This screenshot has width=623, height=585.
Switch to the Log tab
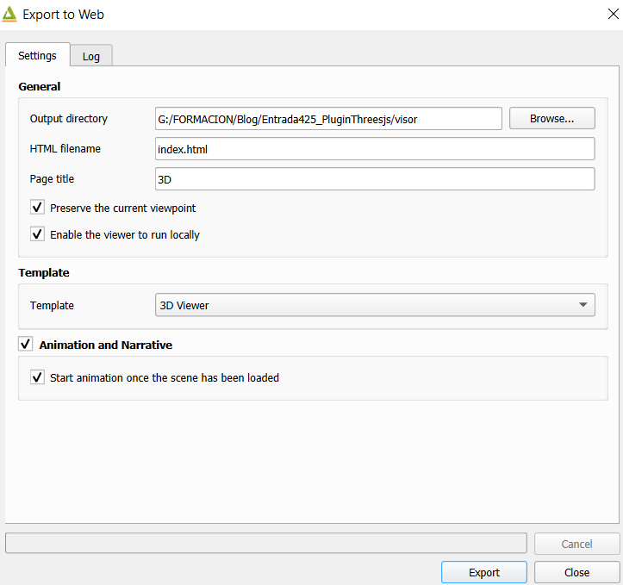[x=91, y=56]
